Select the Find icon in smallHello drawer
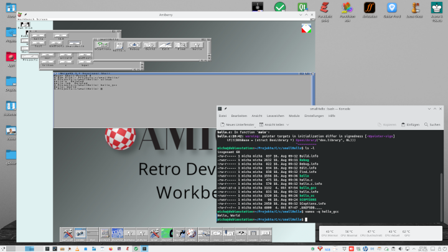448x252 pixels. click(181, 45)
